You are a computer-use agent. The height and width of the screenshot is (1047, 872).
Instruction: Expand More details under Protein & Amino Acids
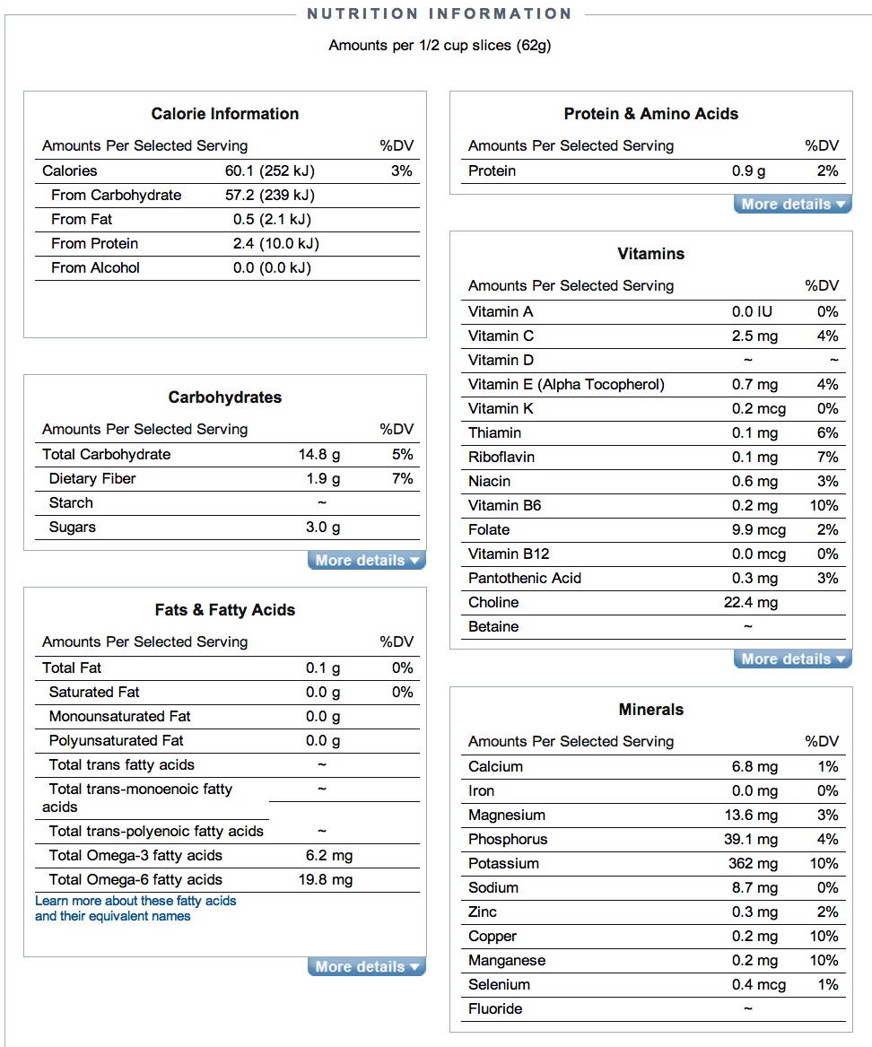click(793, 205)
